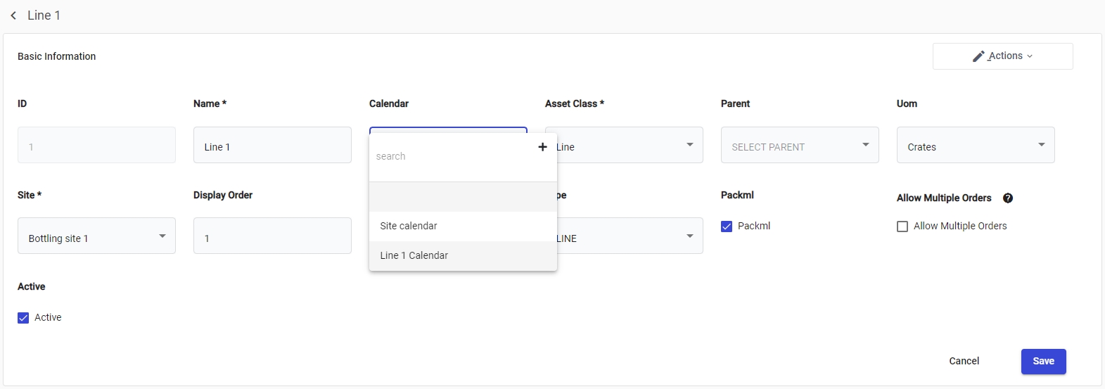Click the help icon beside Allow Multiple Orders
Viewport: 1105px width, 389px height.
1008,198
